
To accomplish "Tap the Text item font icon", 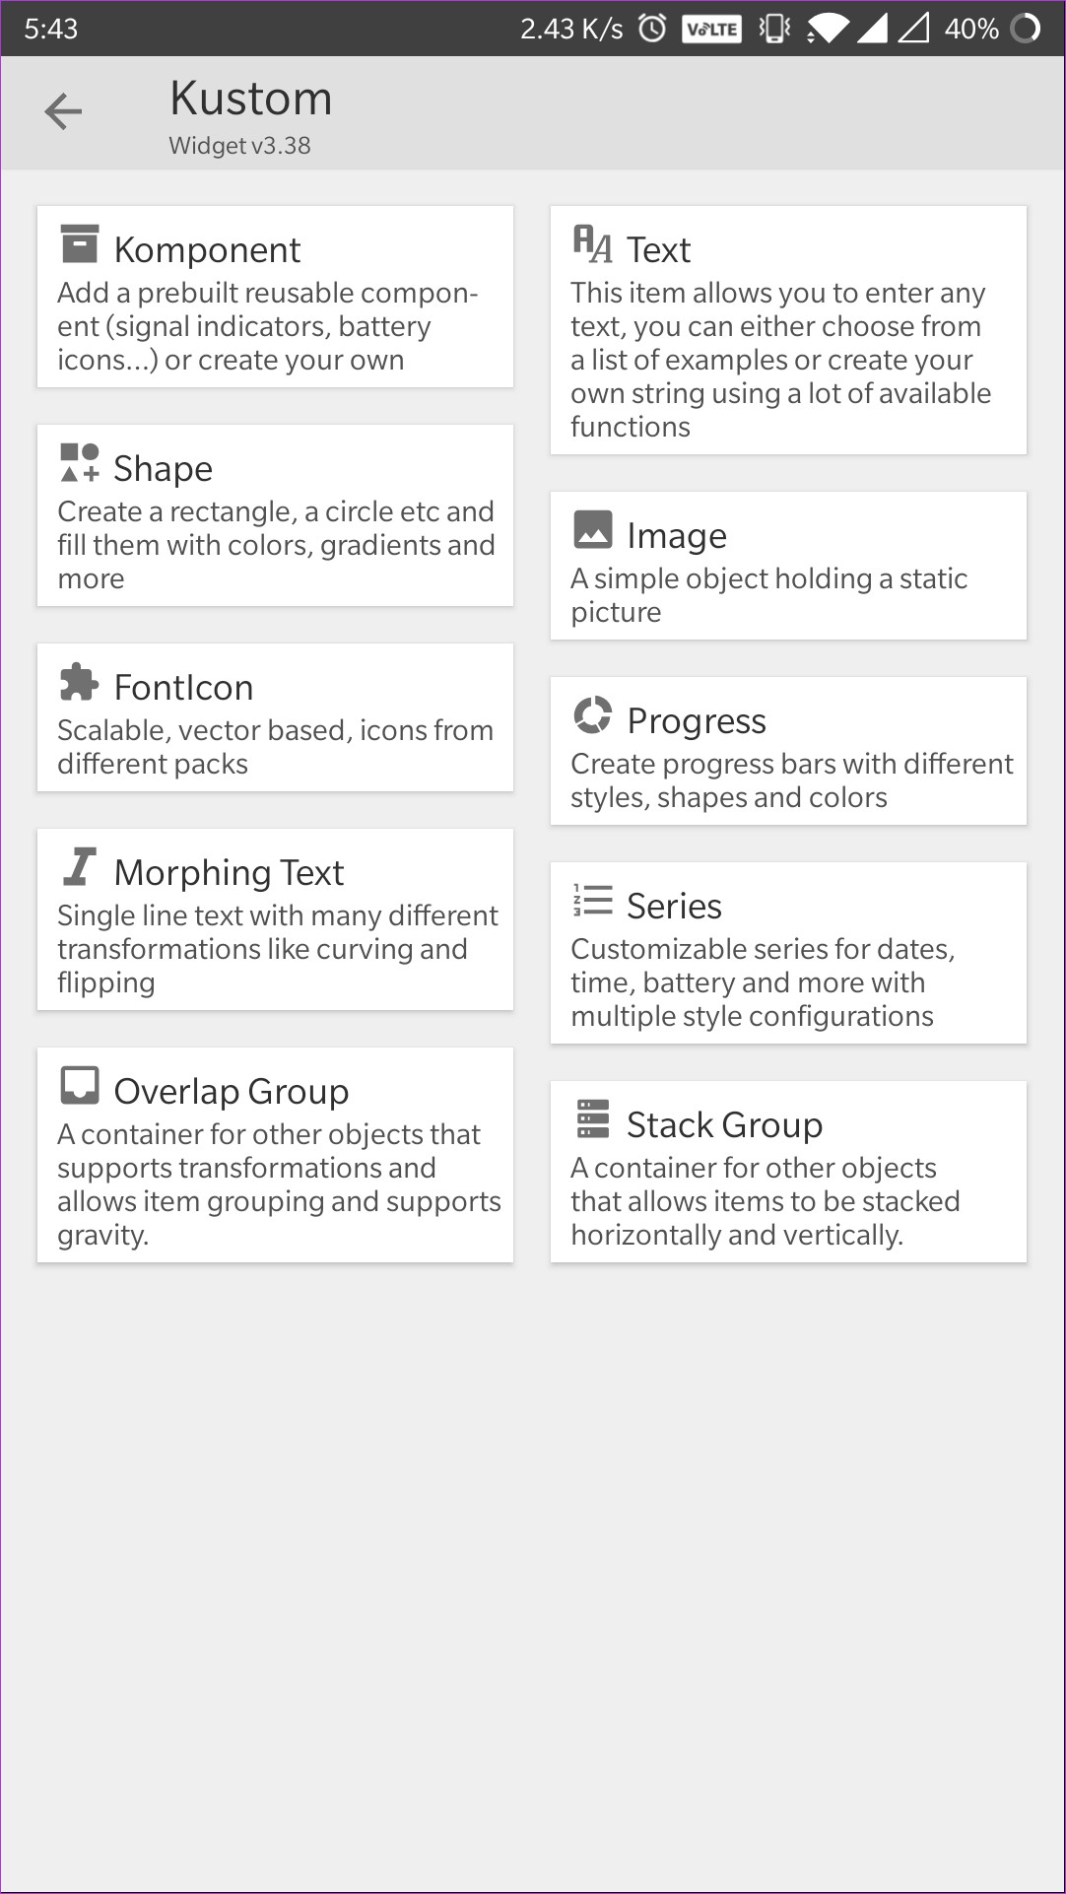I will (592, 243).
